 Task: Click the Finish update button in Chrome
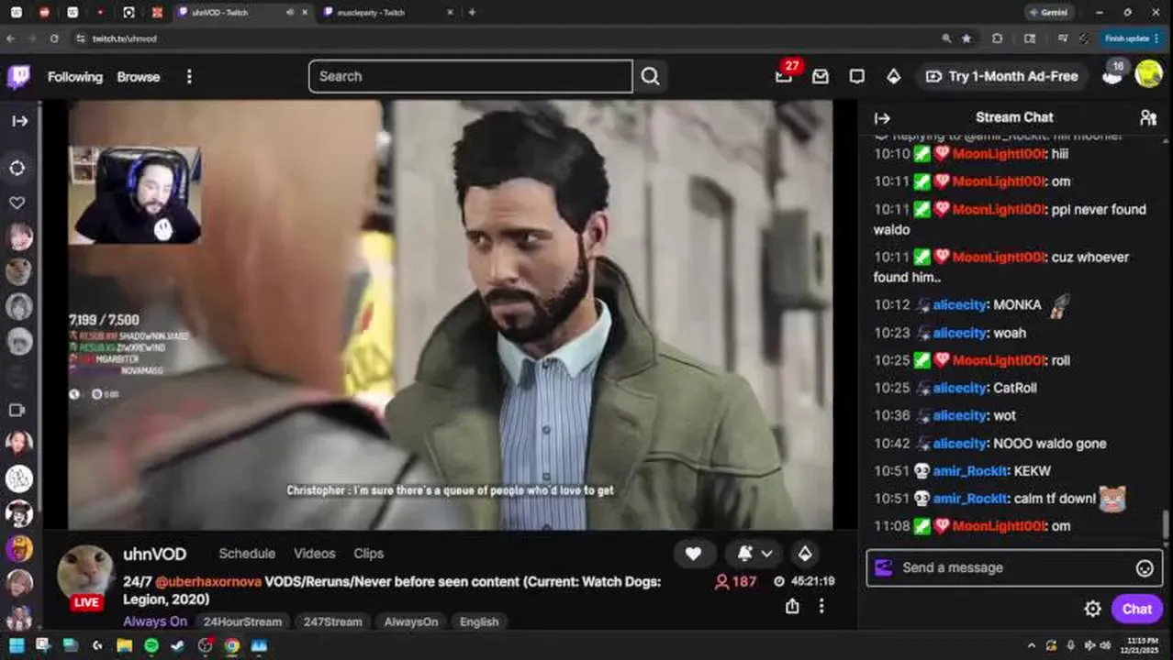point(1132,38)
